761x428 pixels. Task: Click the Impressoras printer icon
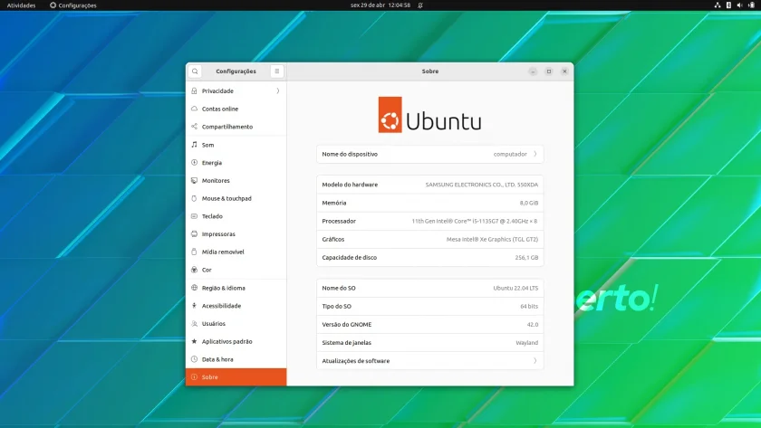194,233
